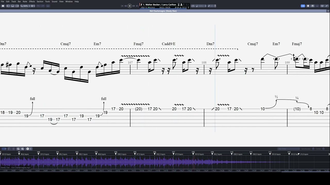Open the Window menu
This screenshot has width=330, height=185.
69,2
